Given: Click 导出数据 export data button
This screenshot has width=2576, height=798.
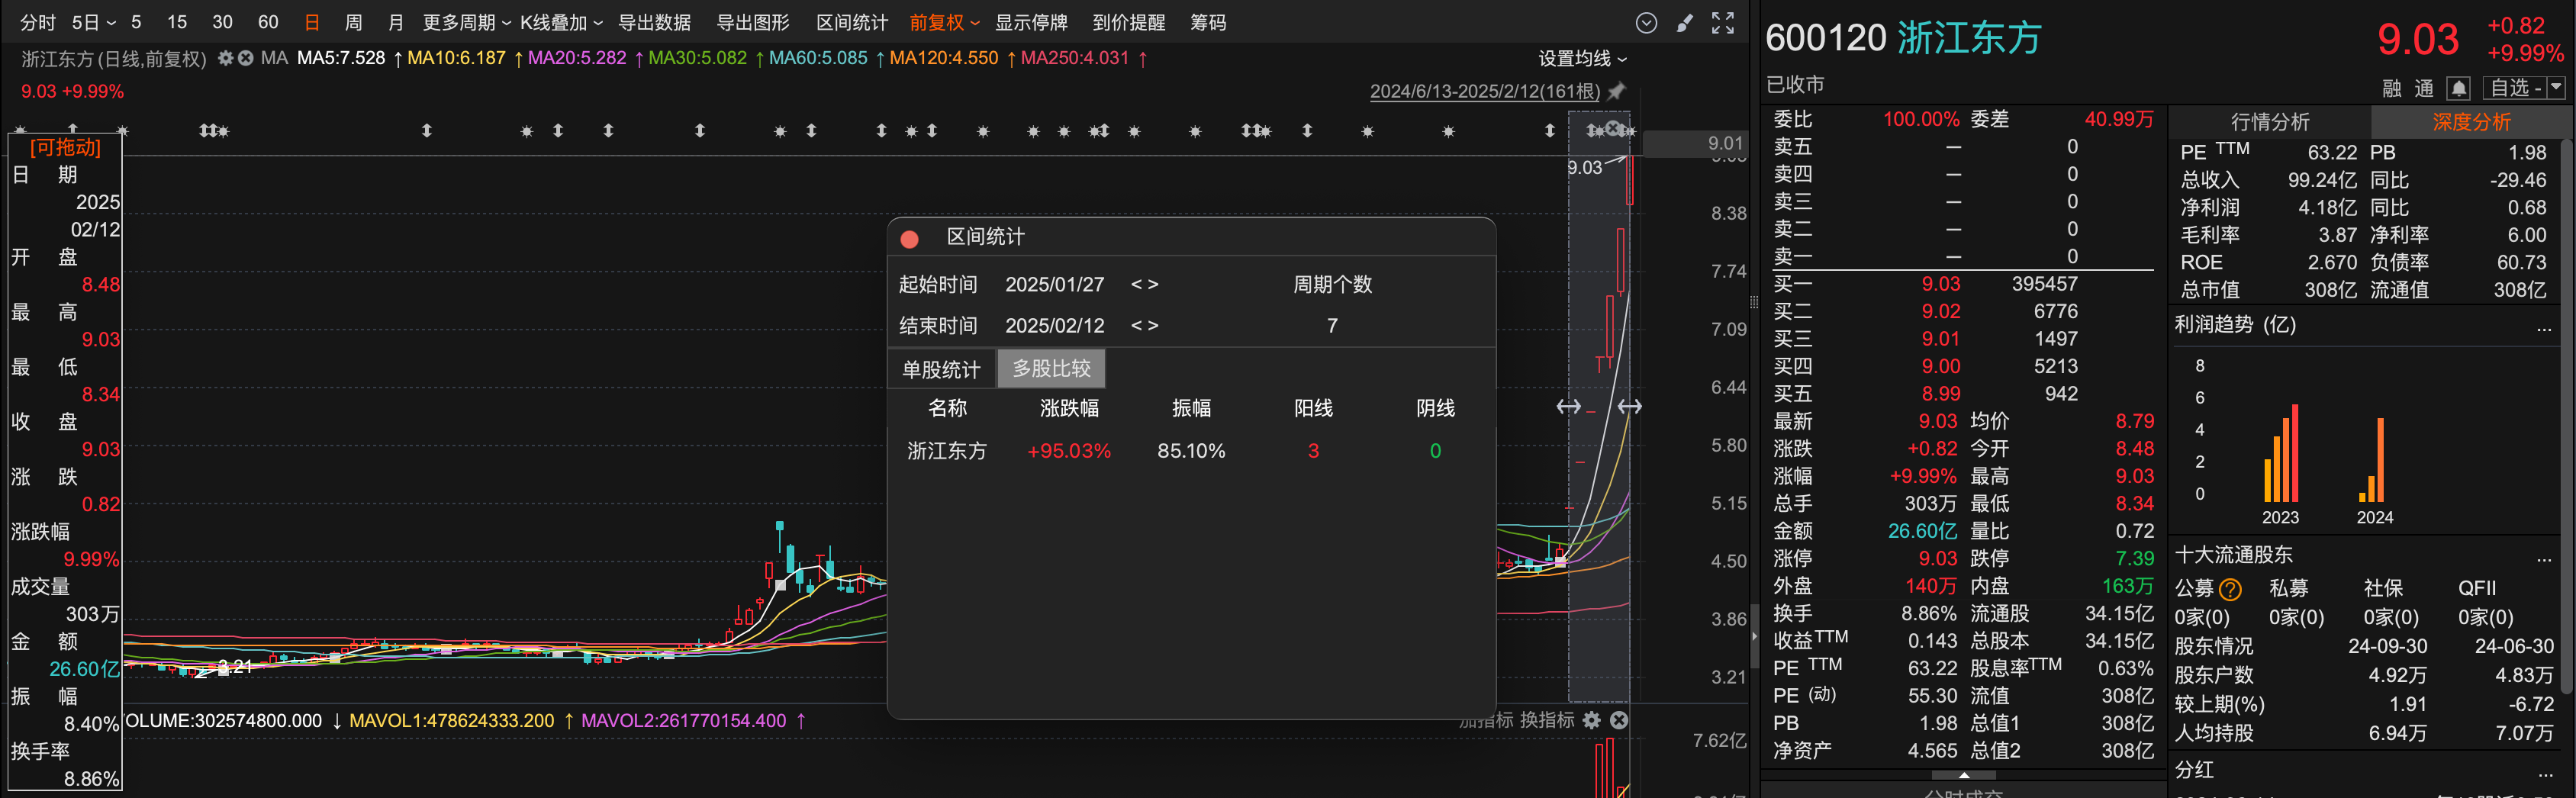Looking at the screenshot, I should pyautogui.click(x=655, y=22).
